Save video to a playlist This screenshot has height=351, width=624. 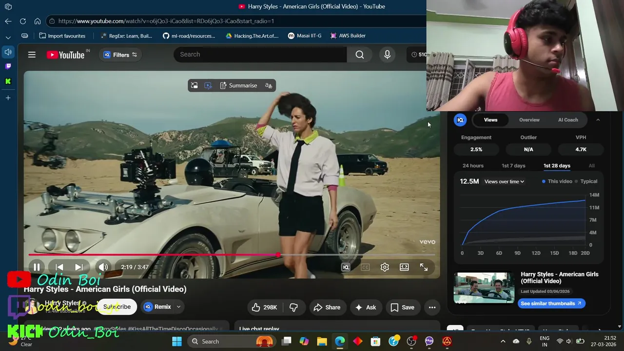click(x=403, y=307)
